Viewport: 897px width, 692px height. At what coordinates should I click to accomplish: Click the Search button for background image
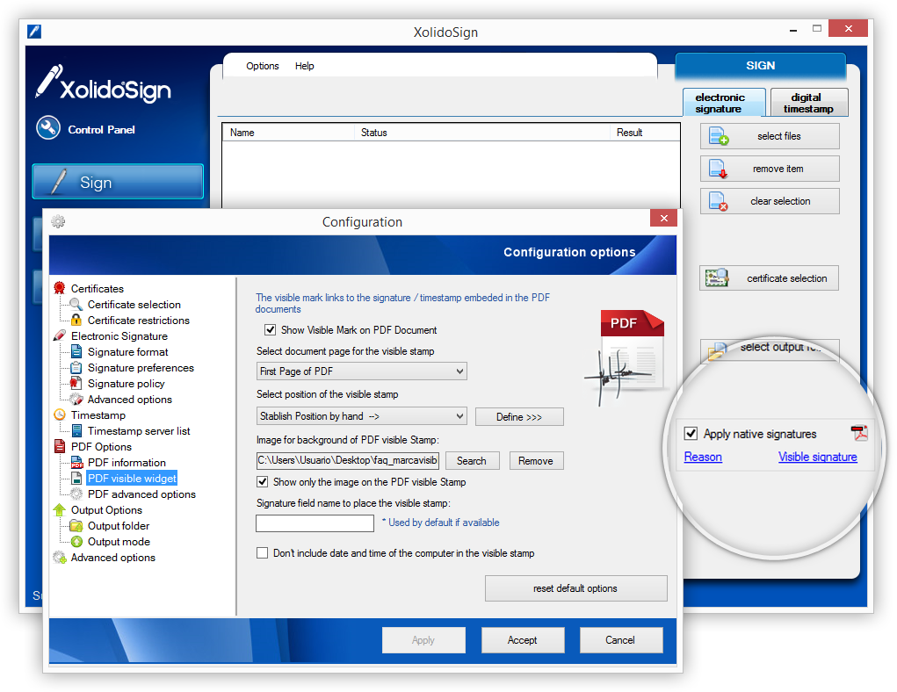click(x=472, y=461)
